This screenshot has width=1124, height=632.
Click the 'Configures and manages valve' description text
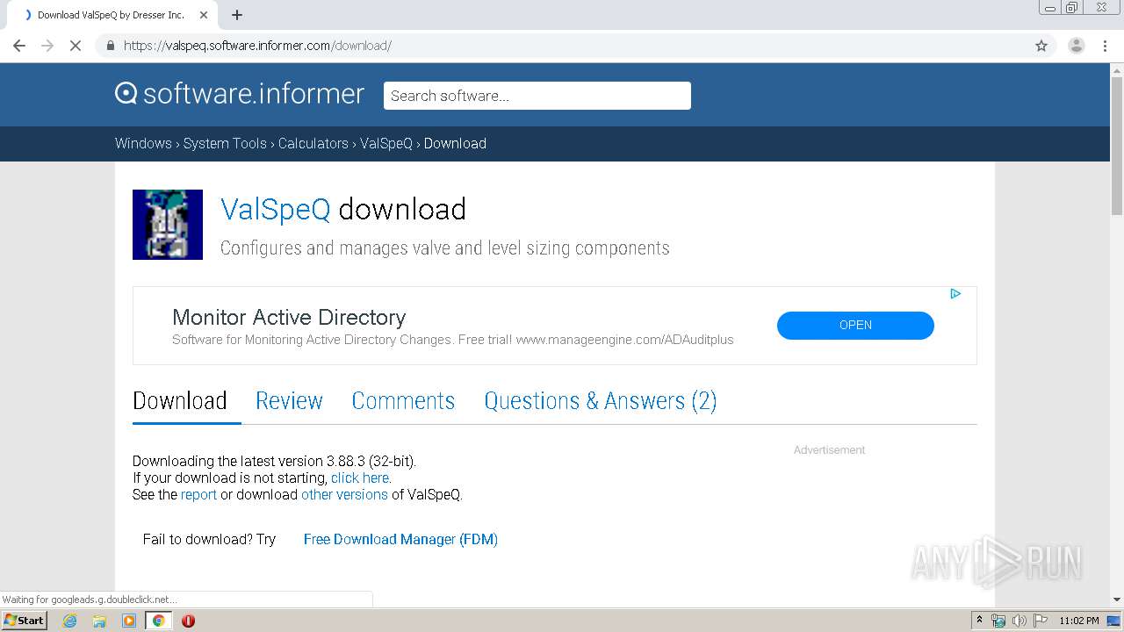coord(445,248)
